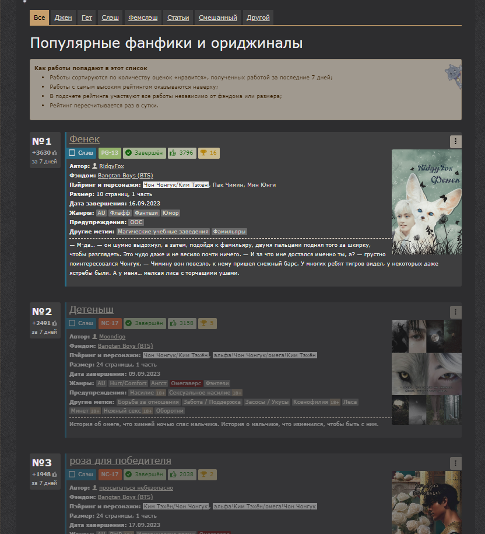485x534 pixels.
Task: Click the author icon beside просыпаться небезопасно
Action: [x=95, y=487]
